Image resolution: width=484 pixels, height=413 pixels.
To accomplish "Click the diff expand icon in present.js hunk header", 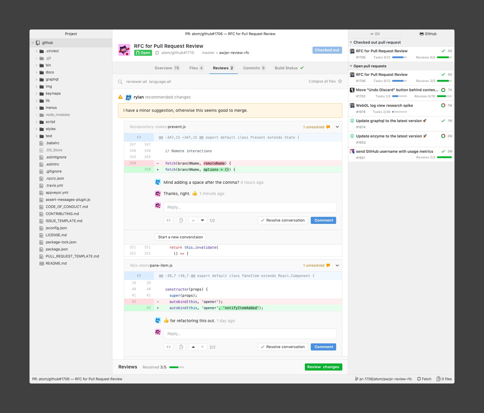I will [x=139, y=137].
